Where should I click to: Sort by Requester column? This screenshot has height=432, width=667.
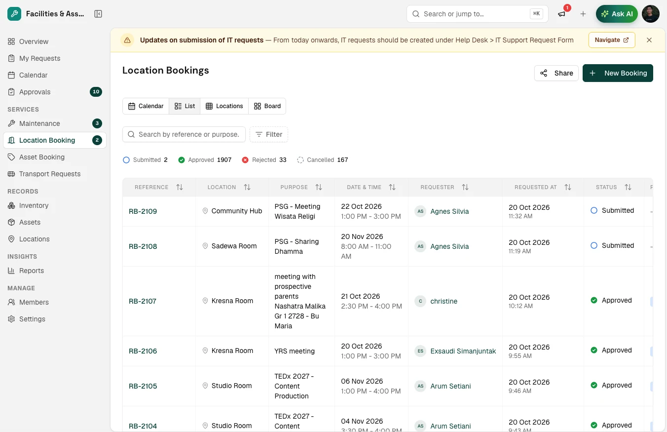(465, 187)
